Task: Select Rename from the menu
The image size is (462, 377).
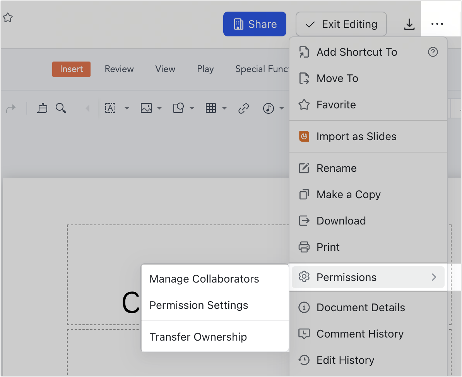Action: (x=368, y=168)
